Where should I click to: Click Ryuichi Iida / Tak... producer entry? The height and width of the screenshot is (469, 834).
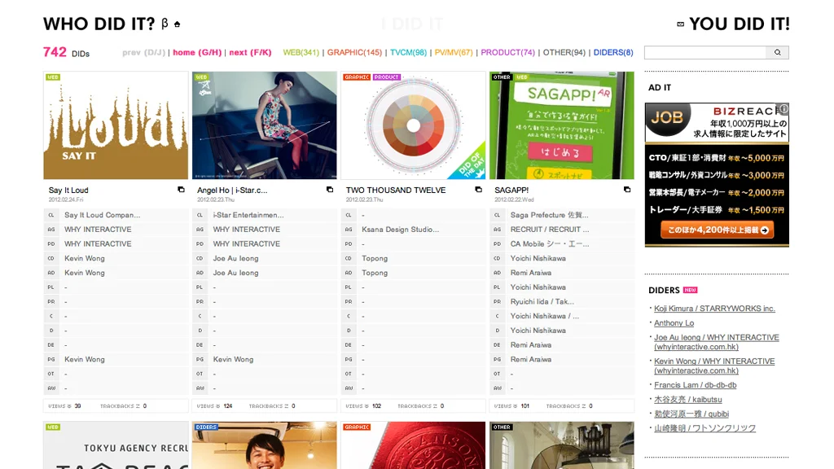coord(542,301)
